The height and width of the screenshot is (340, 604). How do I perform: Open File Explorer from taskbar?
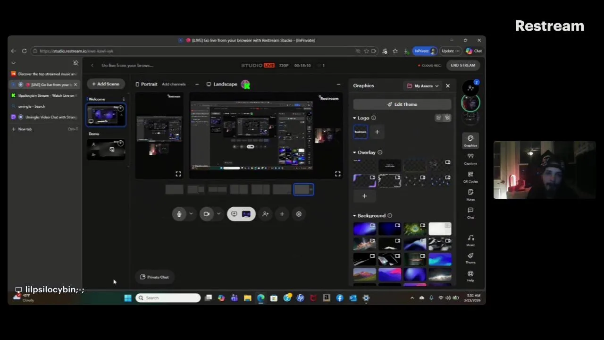247,298
